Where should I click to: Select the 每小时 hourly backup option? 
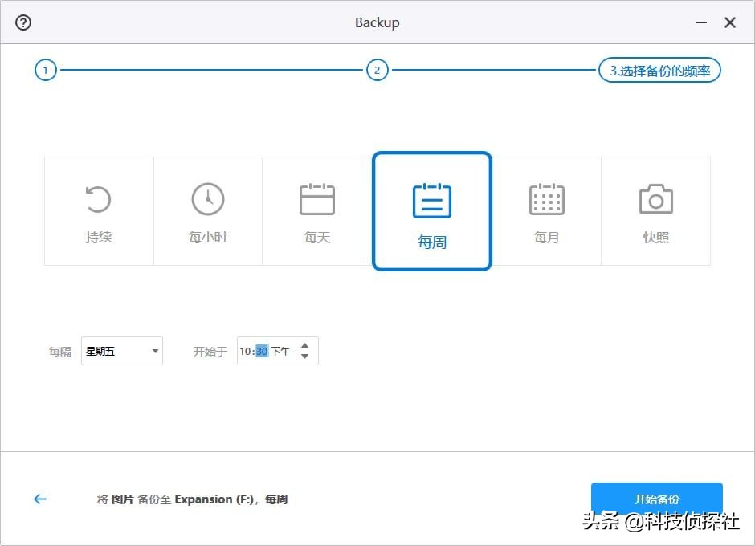point(208,211)
